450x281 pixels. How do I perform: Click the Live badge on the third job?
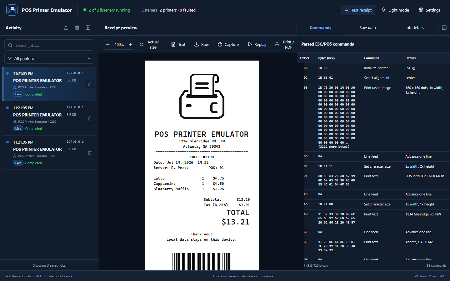pos(18,163)
